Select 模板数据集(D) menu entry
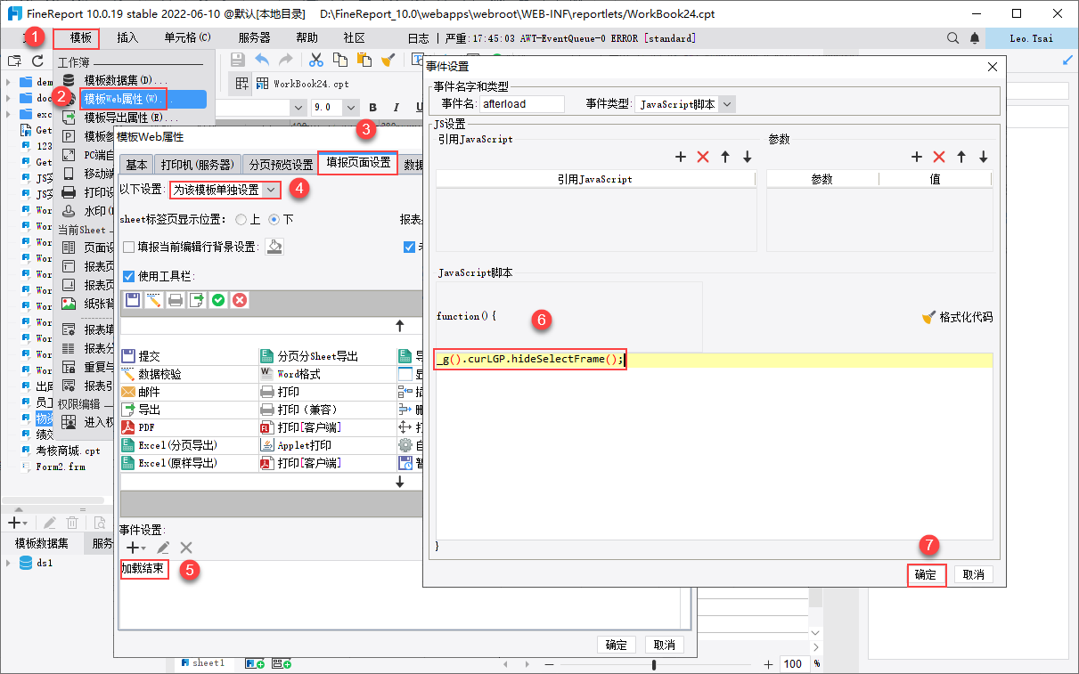Screen dimensions: 1079x674 125,80
